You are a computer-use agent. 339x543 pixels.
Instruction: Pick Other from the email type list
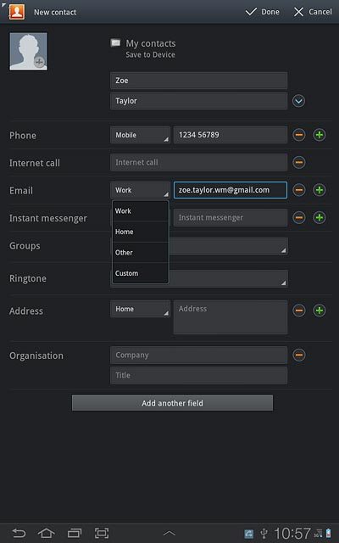point(141,253)
